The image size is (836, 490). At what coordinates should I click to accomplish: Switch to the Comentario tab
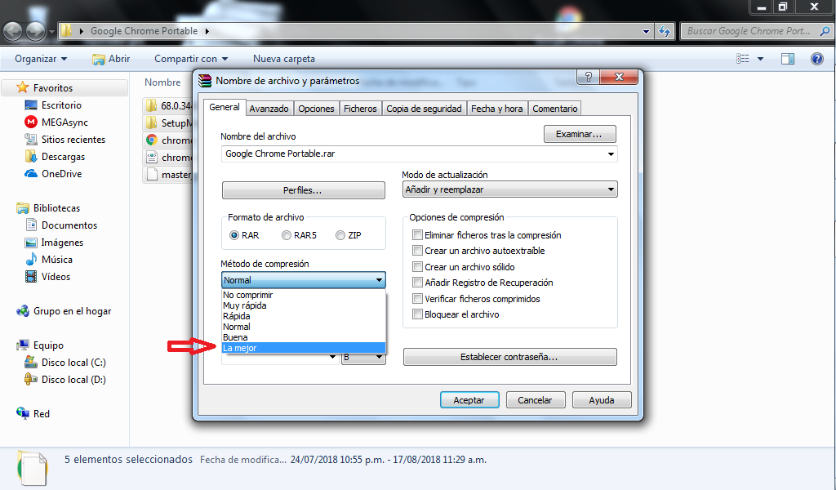[555, 109]
